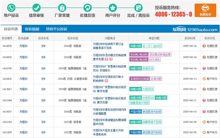Click 豹5 series link in row 1411609

(x=43, y=132)
